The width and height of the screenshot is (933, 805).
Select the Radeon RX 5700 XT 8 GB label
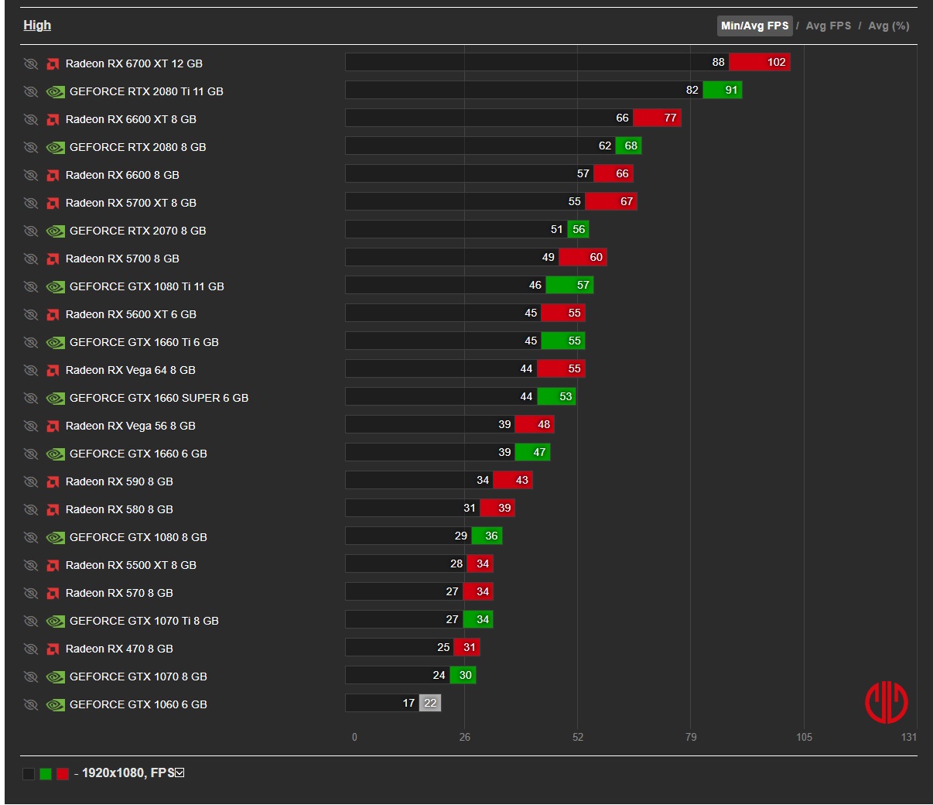tap(131, 203)
